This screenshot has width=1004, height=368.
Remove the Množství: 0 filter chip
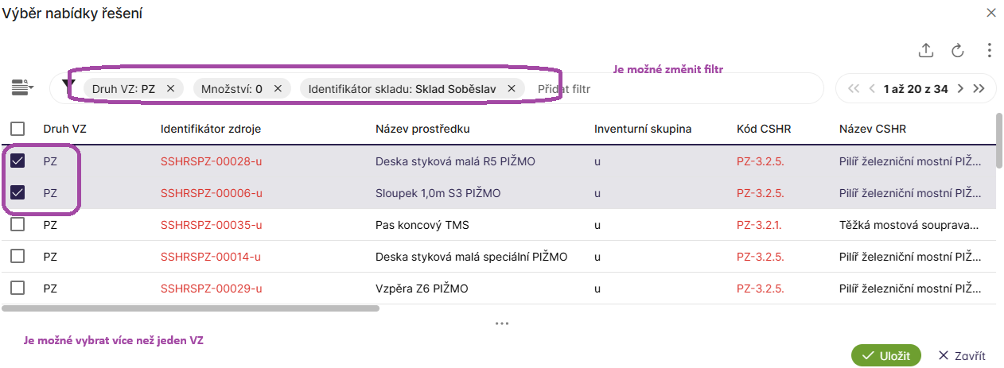[x=277, y=89]
